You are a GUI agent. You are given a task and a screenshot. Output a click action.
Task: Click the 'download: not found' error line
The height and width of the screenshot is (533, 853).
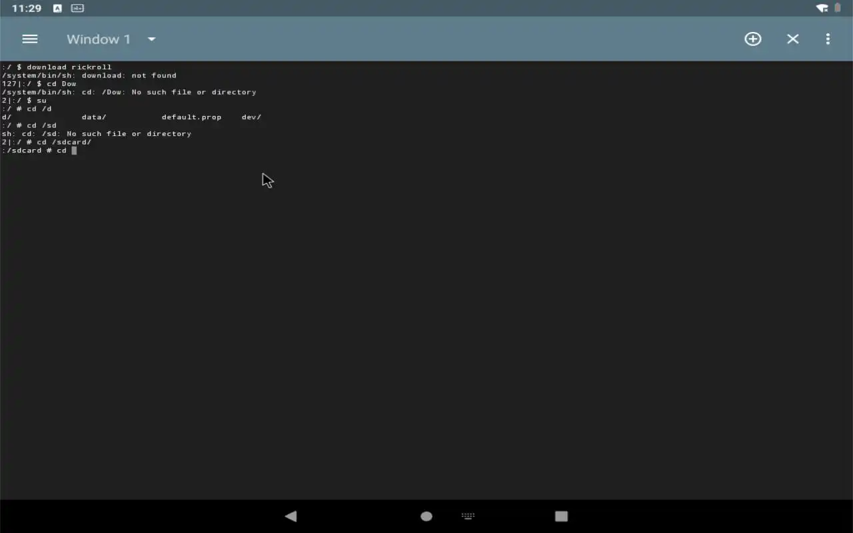point(89,75)
